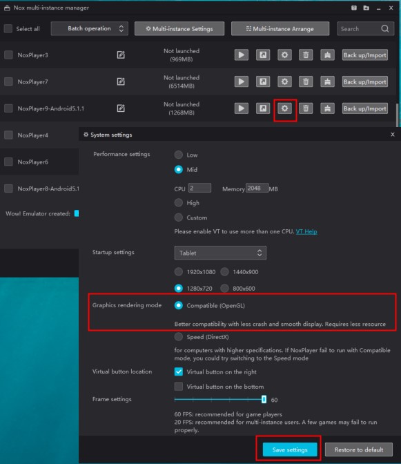401x464 pixels.
Task: Rename NoxPlayer3 via edit pencil icon
Action: point(121,55)
